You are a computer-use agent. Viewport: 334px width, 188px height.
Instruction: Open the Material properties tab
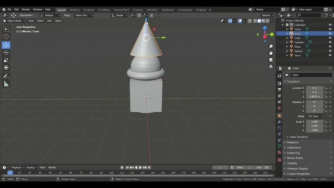coord(280,152)
